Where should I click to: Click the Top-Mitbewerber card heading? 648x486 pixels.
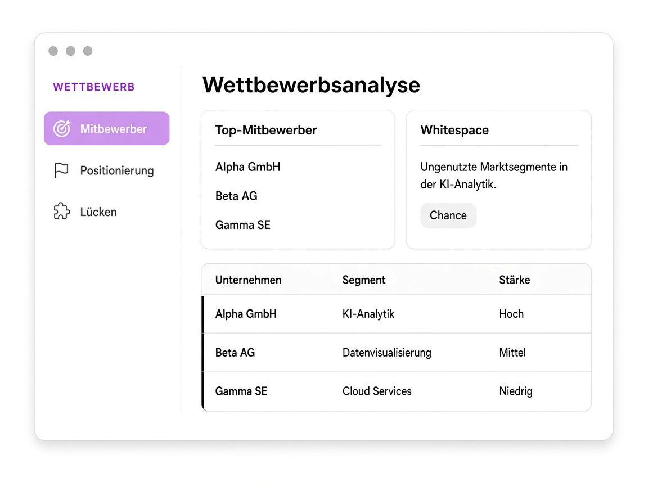point(265,130)
